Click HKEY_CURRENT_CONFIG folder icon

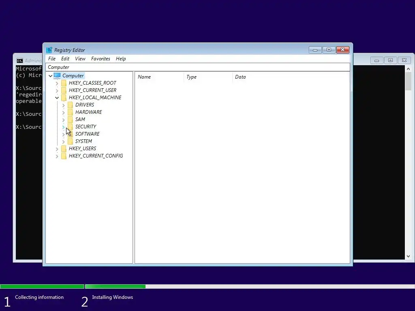64,156
